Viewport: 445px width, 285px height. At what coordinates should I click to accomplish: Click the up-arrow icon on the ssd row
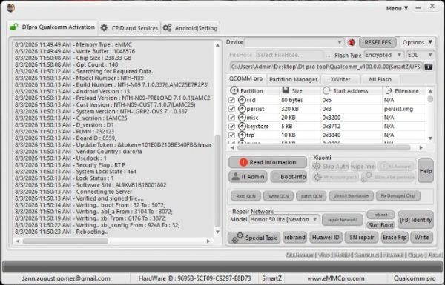(242, 100)
